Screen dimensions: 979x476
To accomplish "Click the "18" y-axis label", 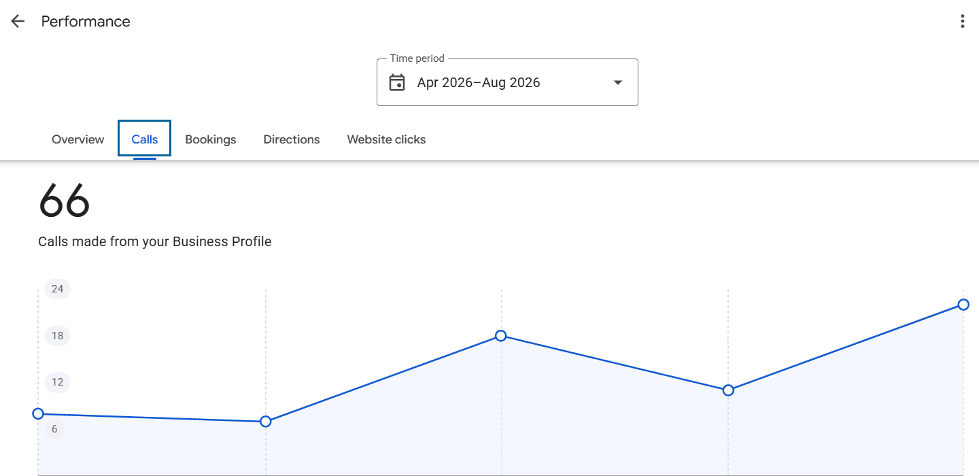I will [58, 335].
